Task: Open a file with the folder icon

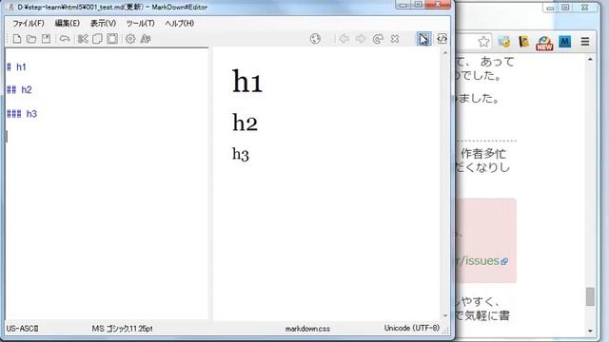Action: pos(31,39)
